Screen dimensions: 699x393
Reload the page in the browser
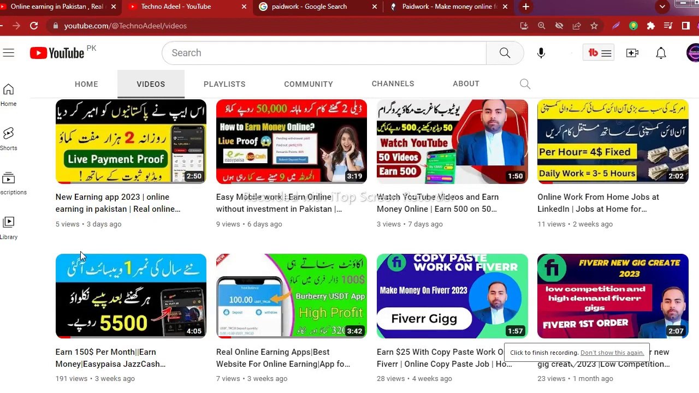click(x=34, y=26)
